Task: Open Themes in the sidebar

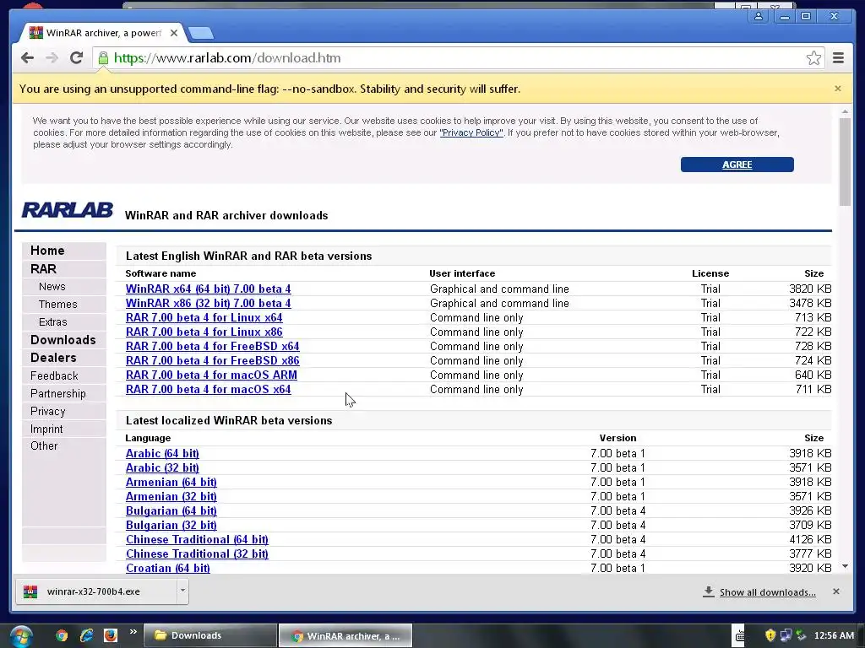Action: (58, 305)
